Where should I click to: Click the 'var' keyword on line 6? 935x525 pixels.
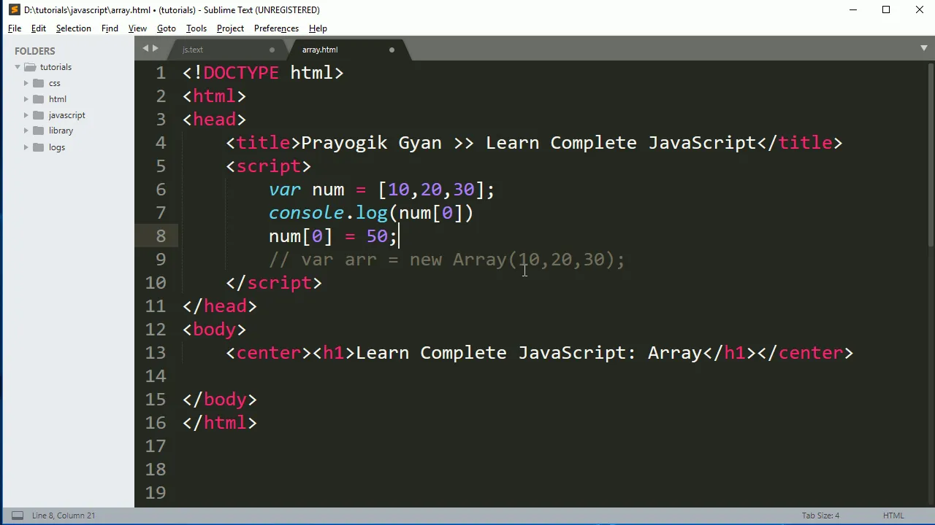[285, 190]
